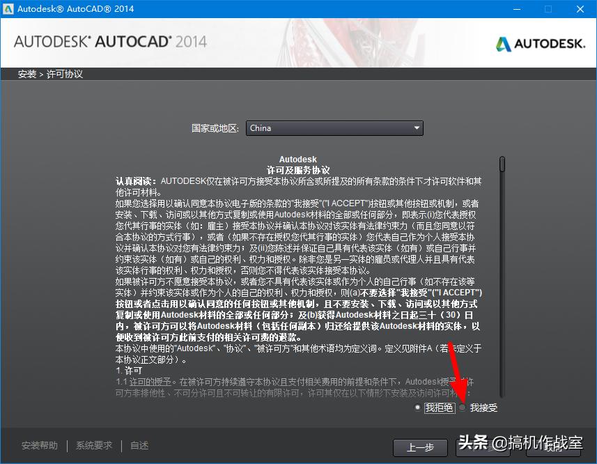Click the dropdown arrow next to China
597x464 pixels.
point(417,128)
